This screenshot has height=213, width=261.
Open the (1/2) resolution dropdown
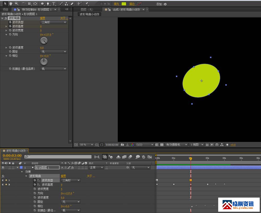coord(145,145)
